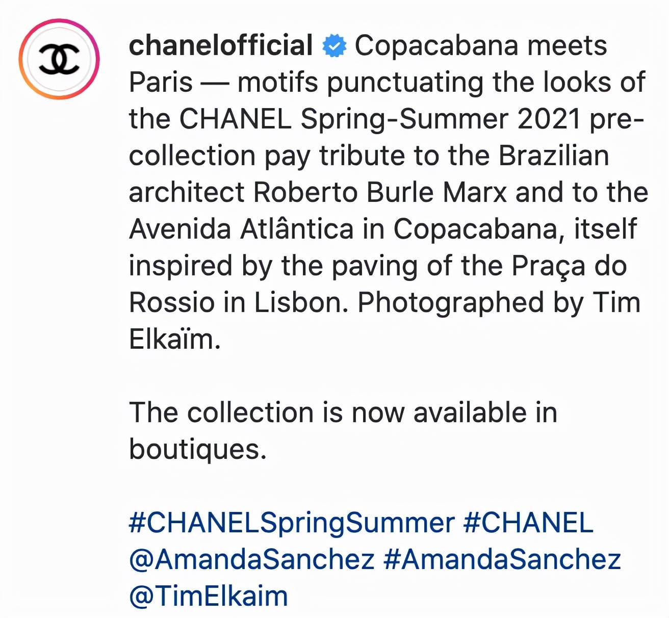This screenshot has width=669, height=618.
Task: Click the 'Copacabana meets' opening caption text
Action: tap(480, 46)
